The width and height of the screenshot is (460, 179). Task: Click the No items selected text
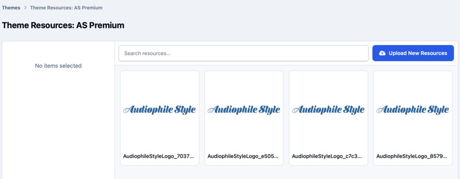(x=58, y=66)
